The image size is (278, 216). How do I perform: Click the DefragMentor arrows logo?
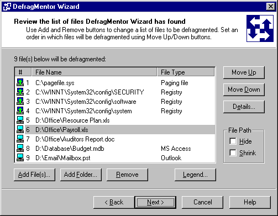coord(260,28)
